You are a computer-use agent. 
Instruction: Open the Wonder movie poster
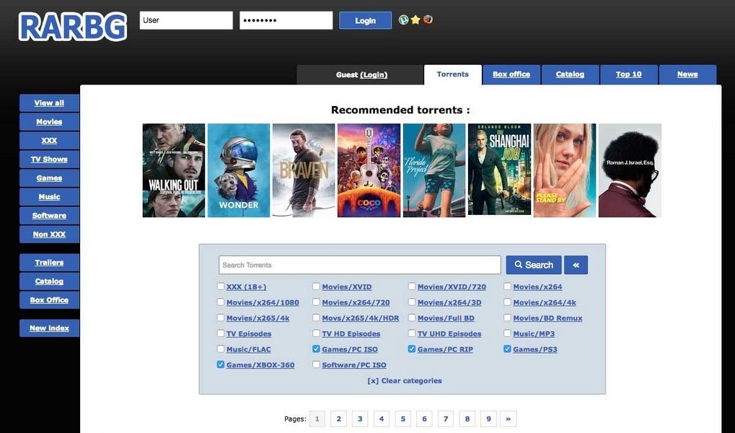pyautogui.click(x=239, y=170)
